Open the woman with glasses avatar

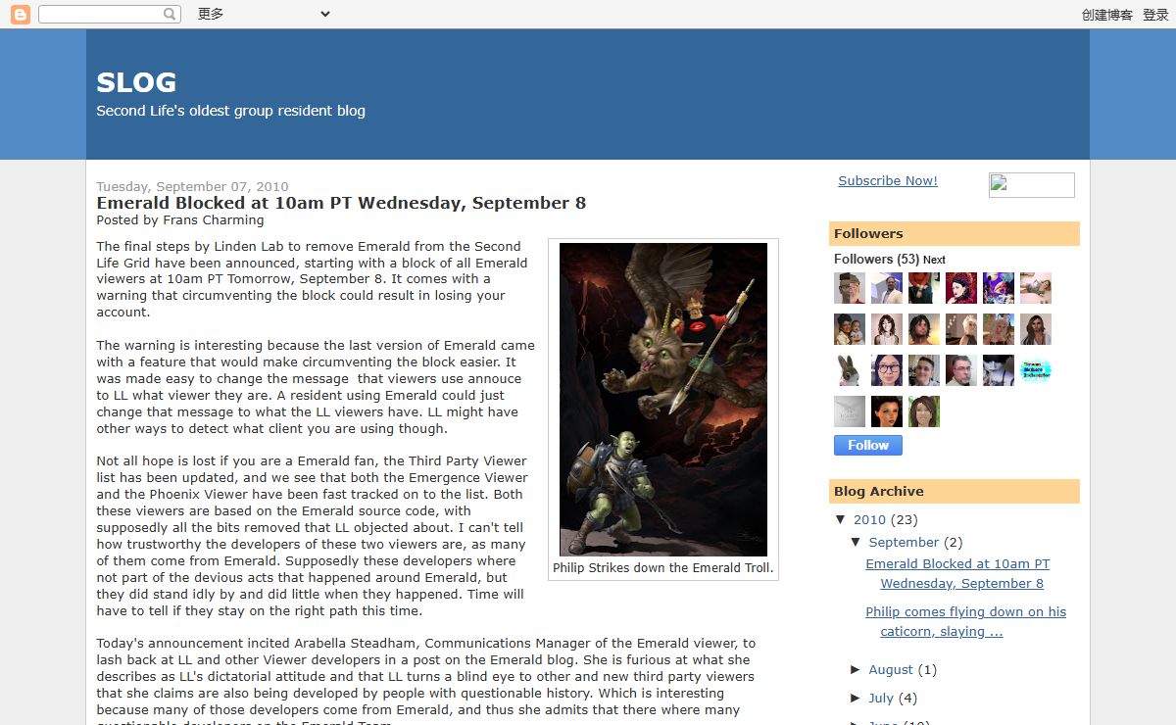click(x=887, y=370)
